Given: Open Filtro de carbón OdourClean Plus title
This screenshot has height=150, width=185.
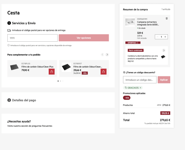Looking at the screenshot, I should (x=37, y=67).
